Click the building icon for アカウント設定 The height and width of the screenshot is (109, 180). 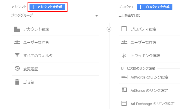point(17,29)
